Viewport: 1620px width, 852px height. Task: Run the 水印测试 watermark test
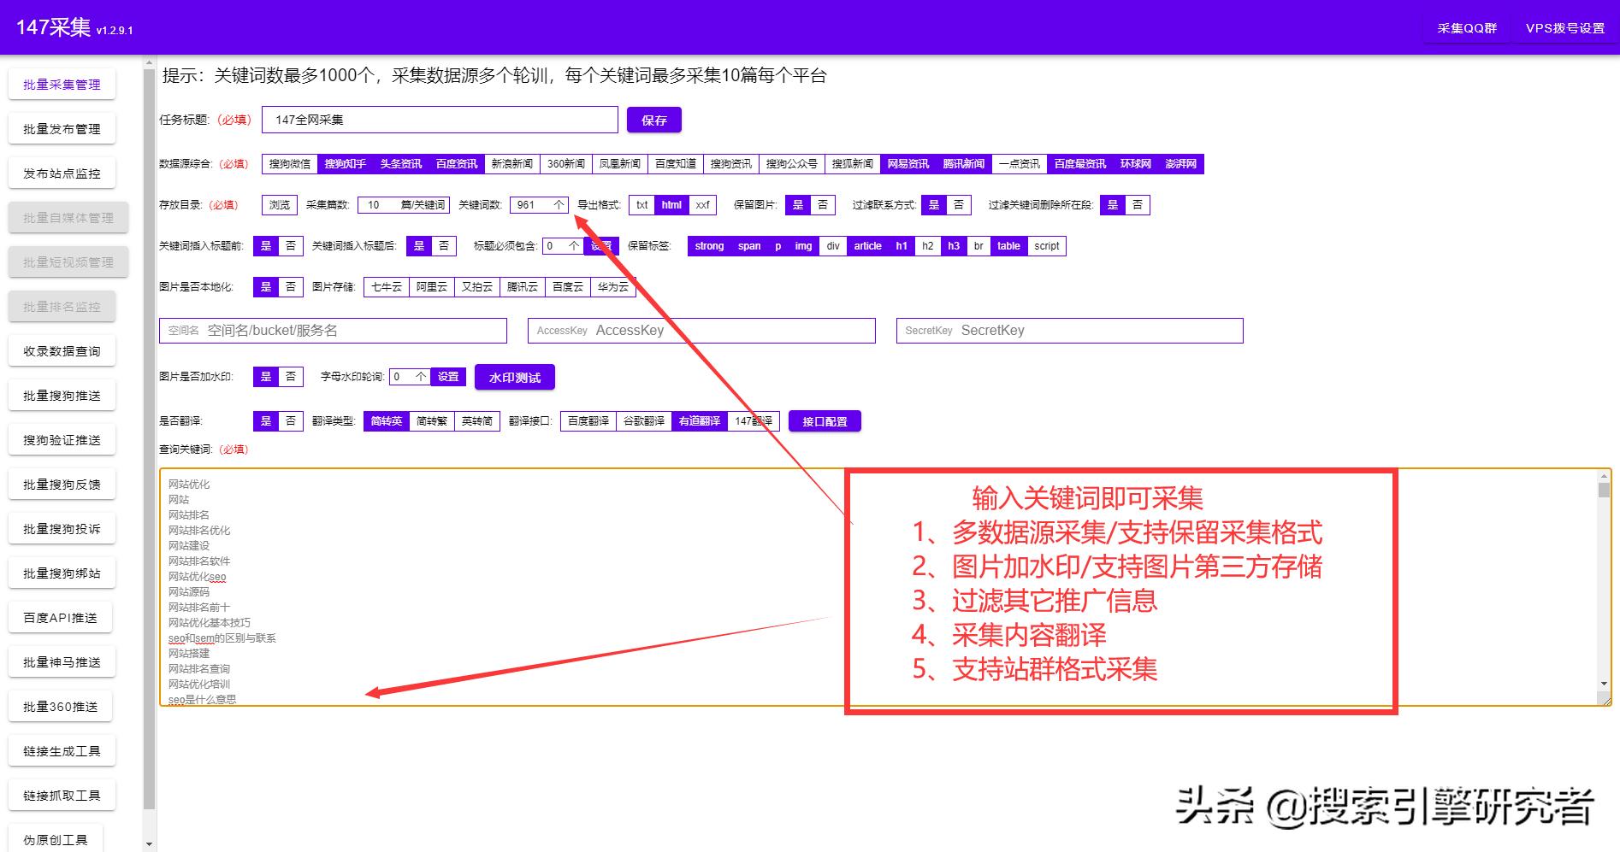[514, 377]
